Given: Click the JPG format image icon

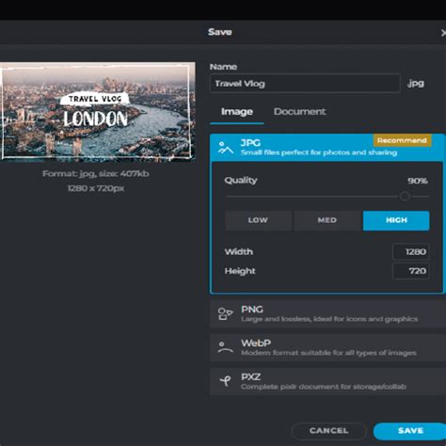Looking at the screenshot, I should [226, 148].
